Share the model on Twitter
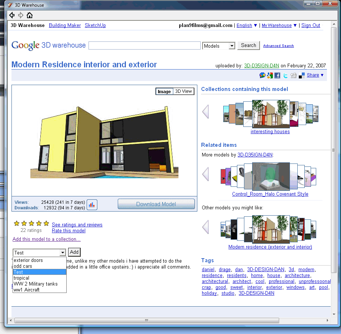Image resolution: width=341 pixels, height=334 pixels. (x=285, y=75)
